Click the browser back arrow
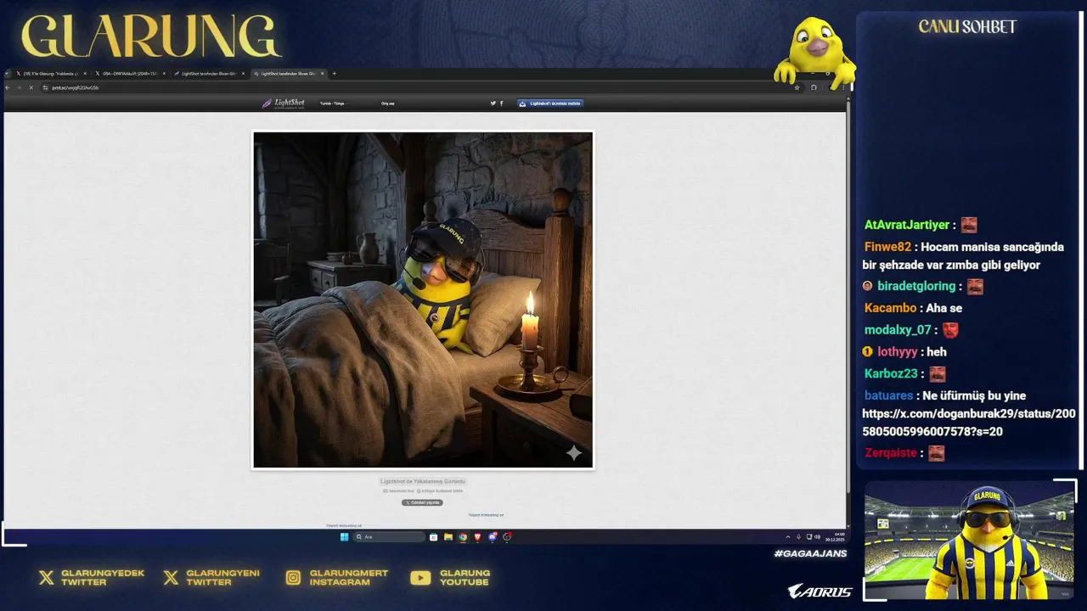This screenshot has height=611, width=1087. click(x=8, y=87)
